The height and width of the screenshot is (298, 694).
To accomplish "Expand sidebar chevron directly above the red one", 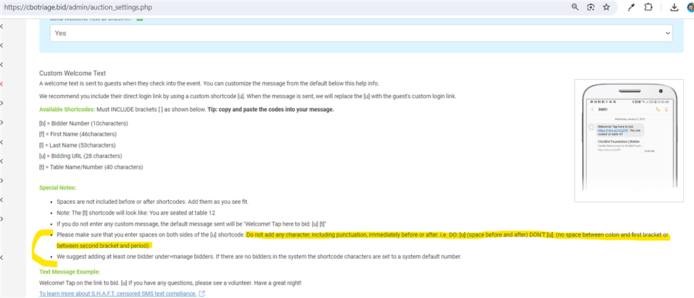I will tap(2, 64).
